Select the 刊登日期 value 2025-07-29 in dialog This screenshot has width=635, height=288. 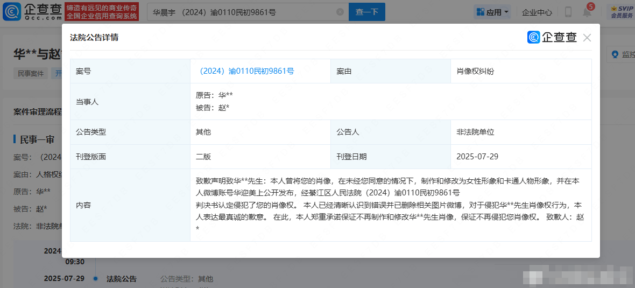click(x=476, y=156)
